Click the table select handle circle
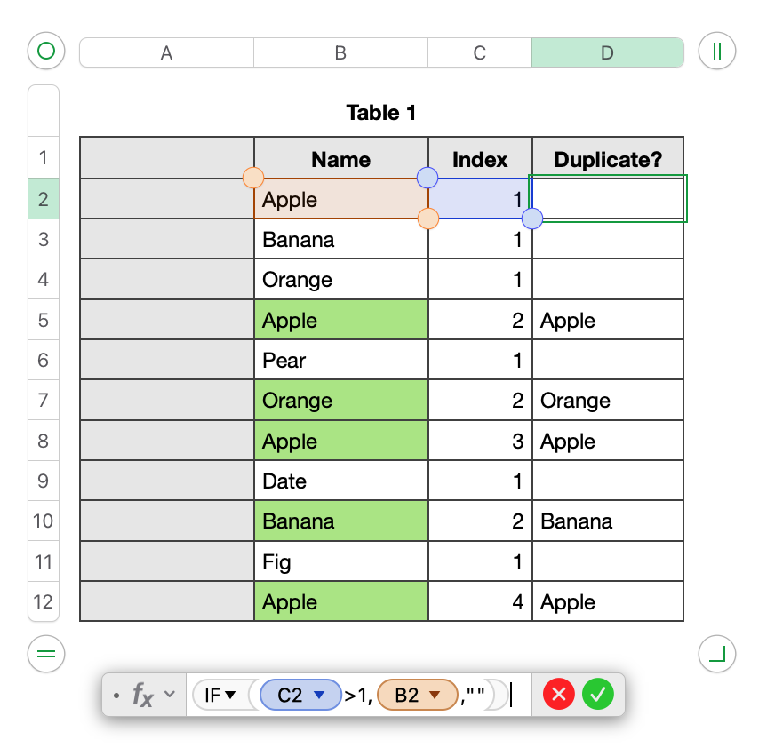The width and height of the screenshot is (759, 748). tap(46, 52)
